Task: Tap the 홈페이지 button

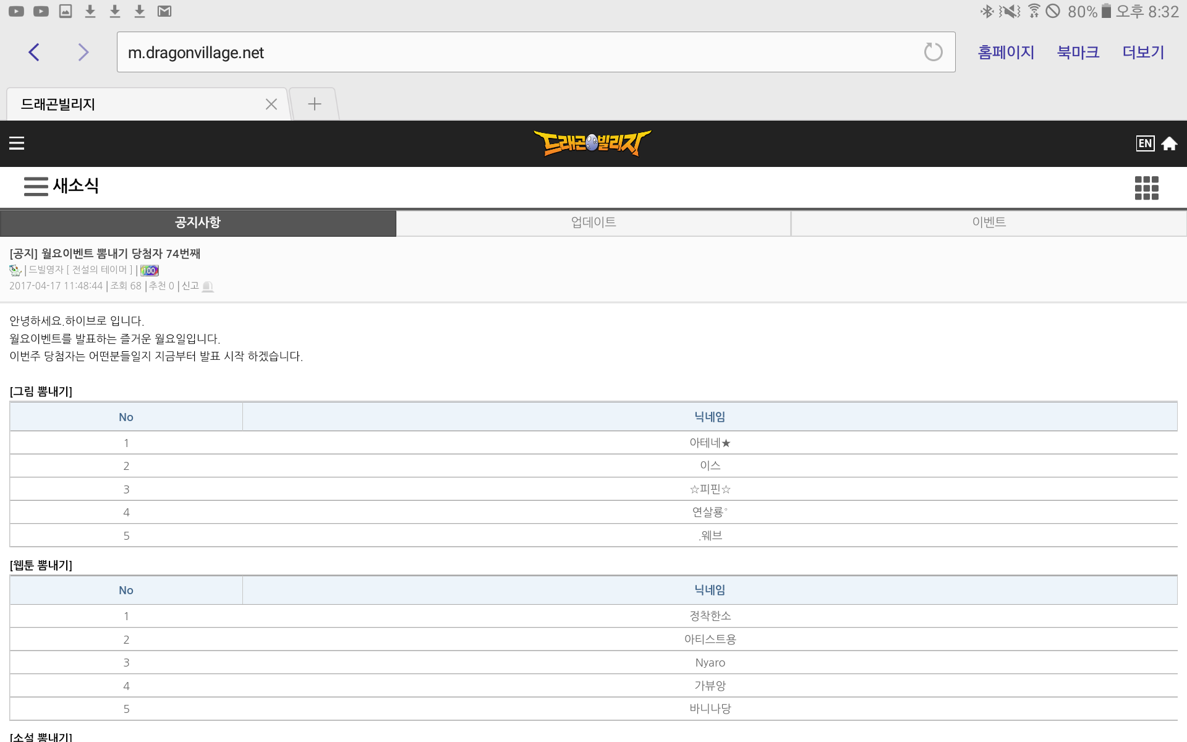Action: point(1006,53)
